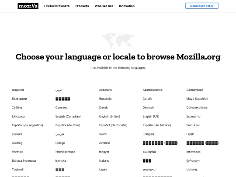Choose the Hornjoserbsce language
Image resolution: width=236 pixels, height=177 pixels.
click(x=65, y=152)
